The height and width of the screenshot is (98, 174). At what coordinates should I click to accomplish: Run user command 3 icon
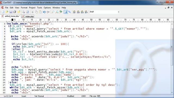pyautogui.click(x=82, y=12)
